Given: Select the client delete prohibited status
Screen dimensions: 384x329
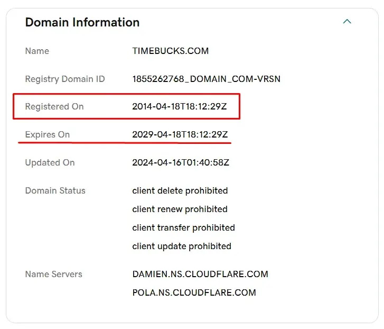Looking at the screenshot, I should (x=180, y=191).
